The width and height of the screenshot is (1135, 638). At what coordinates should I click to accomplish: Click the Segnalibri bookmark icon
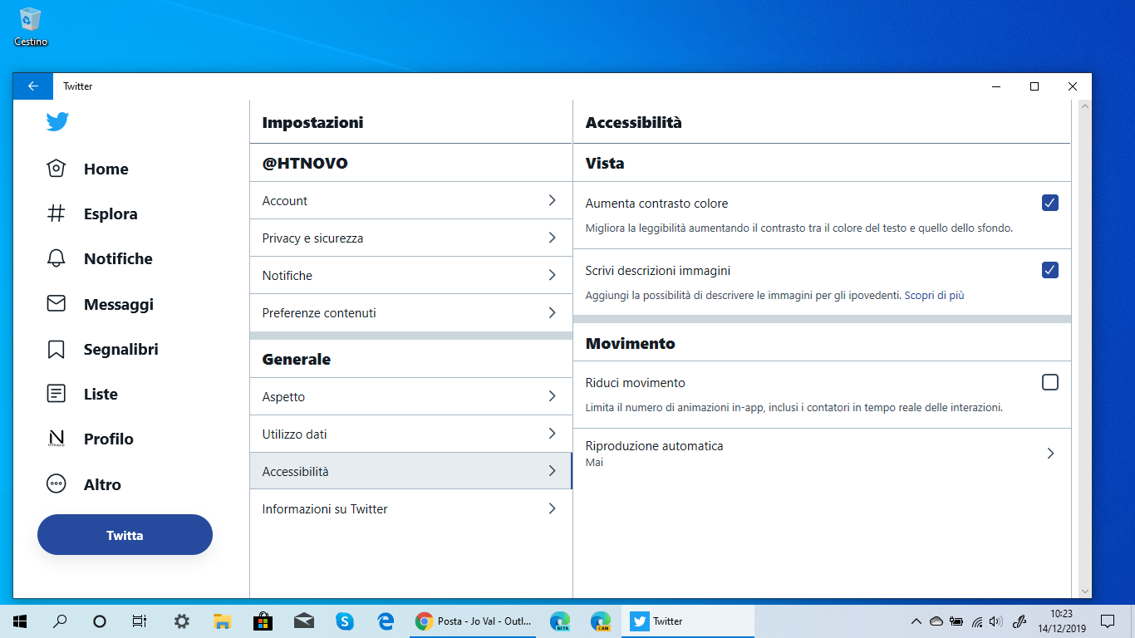56,349
